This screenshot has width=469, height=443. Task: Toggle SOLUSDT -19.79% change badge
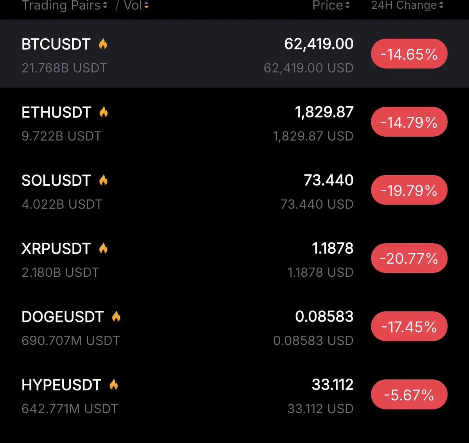click(409, 190)
